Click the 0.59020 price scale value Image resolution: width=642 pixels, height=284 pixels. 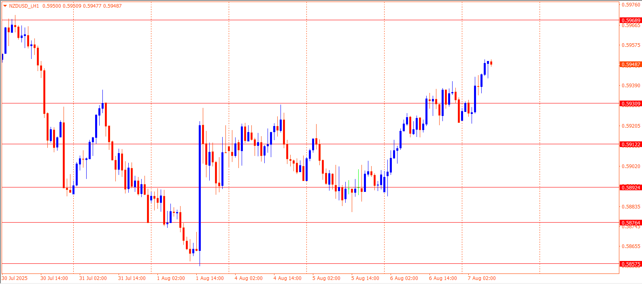[631, 166]
